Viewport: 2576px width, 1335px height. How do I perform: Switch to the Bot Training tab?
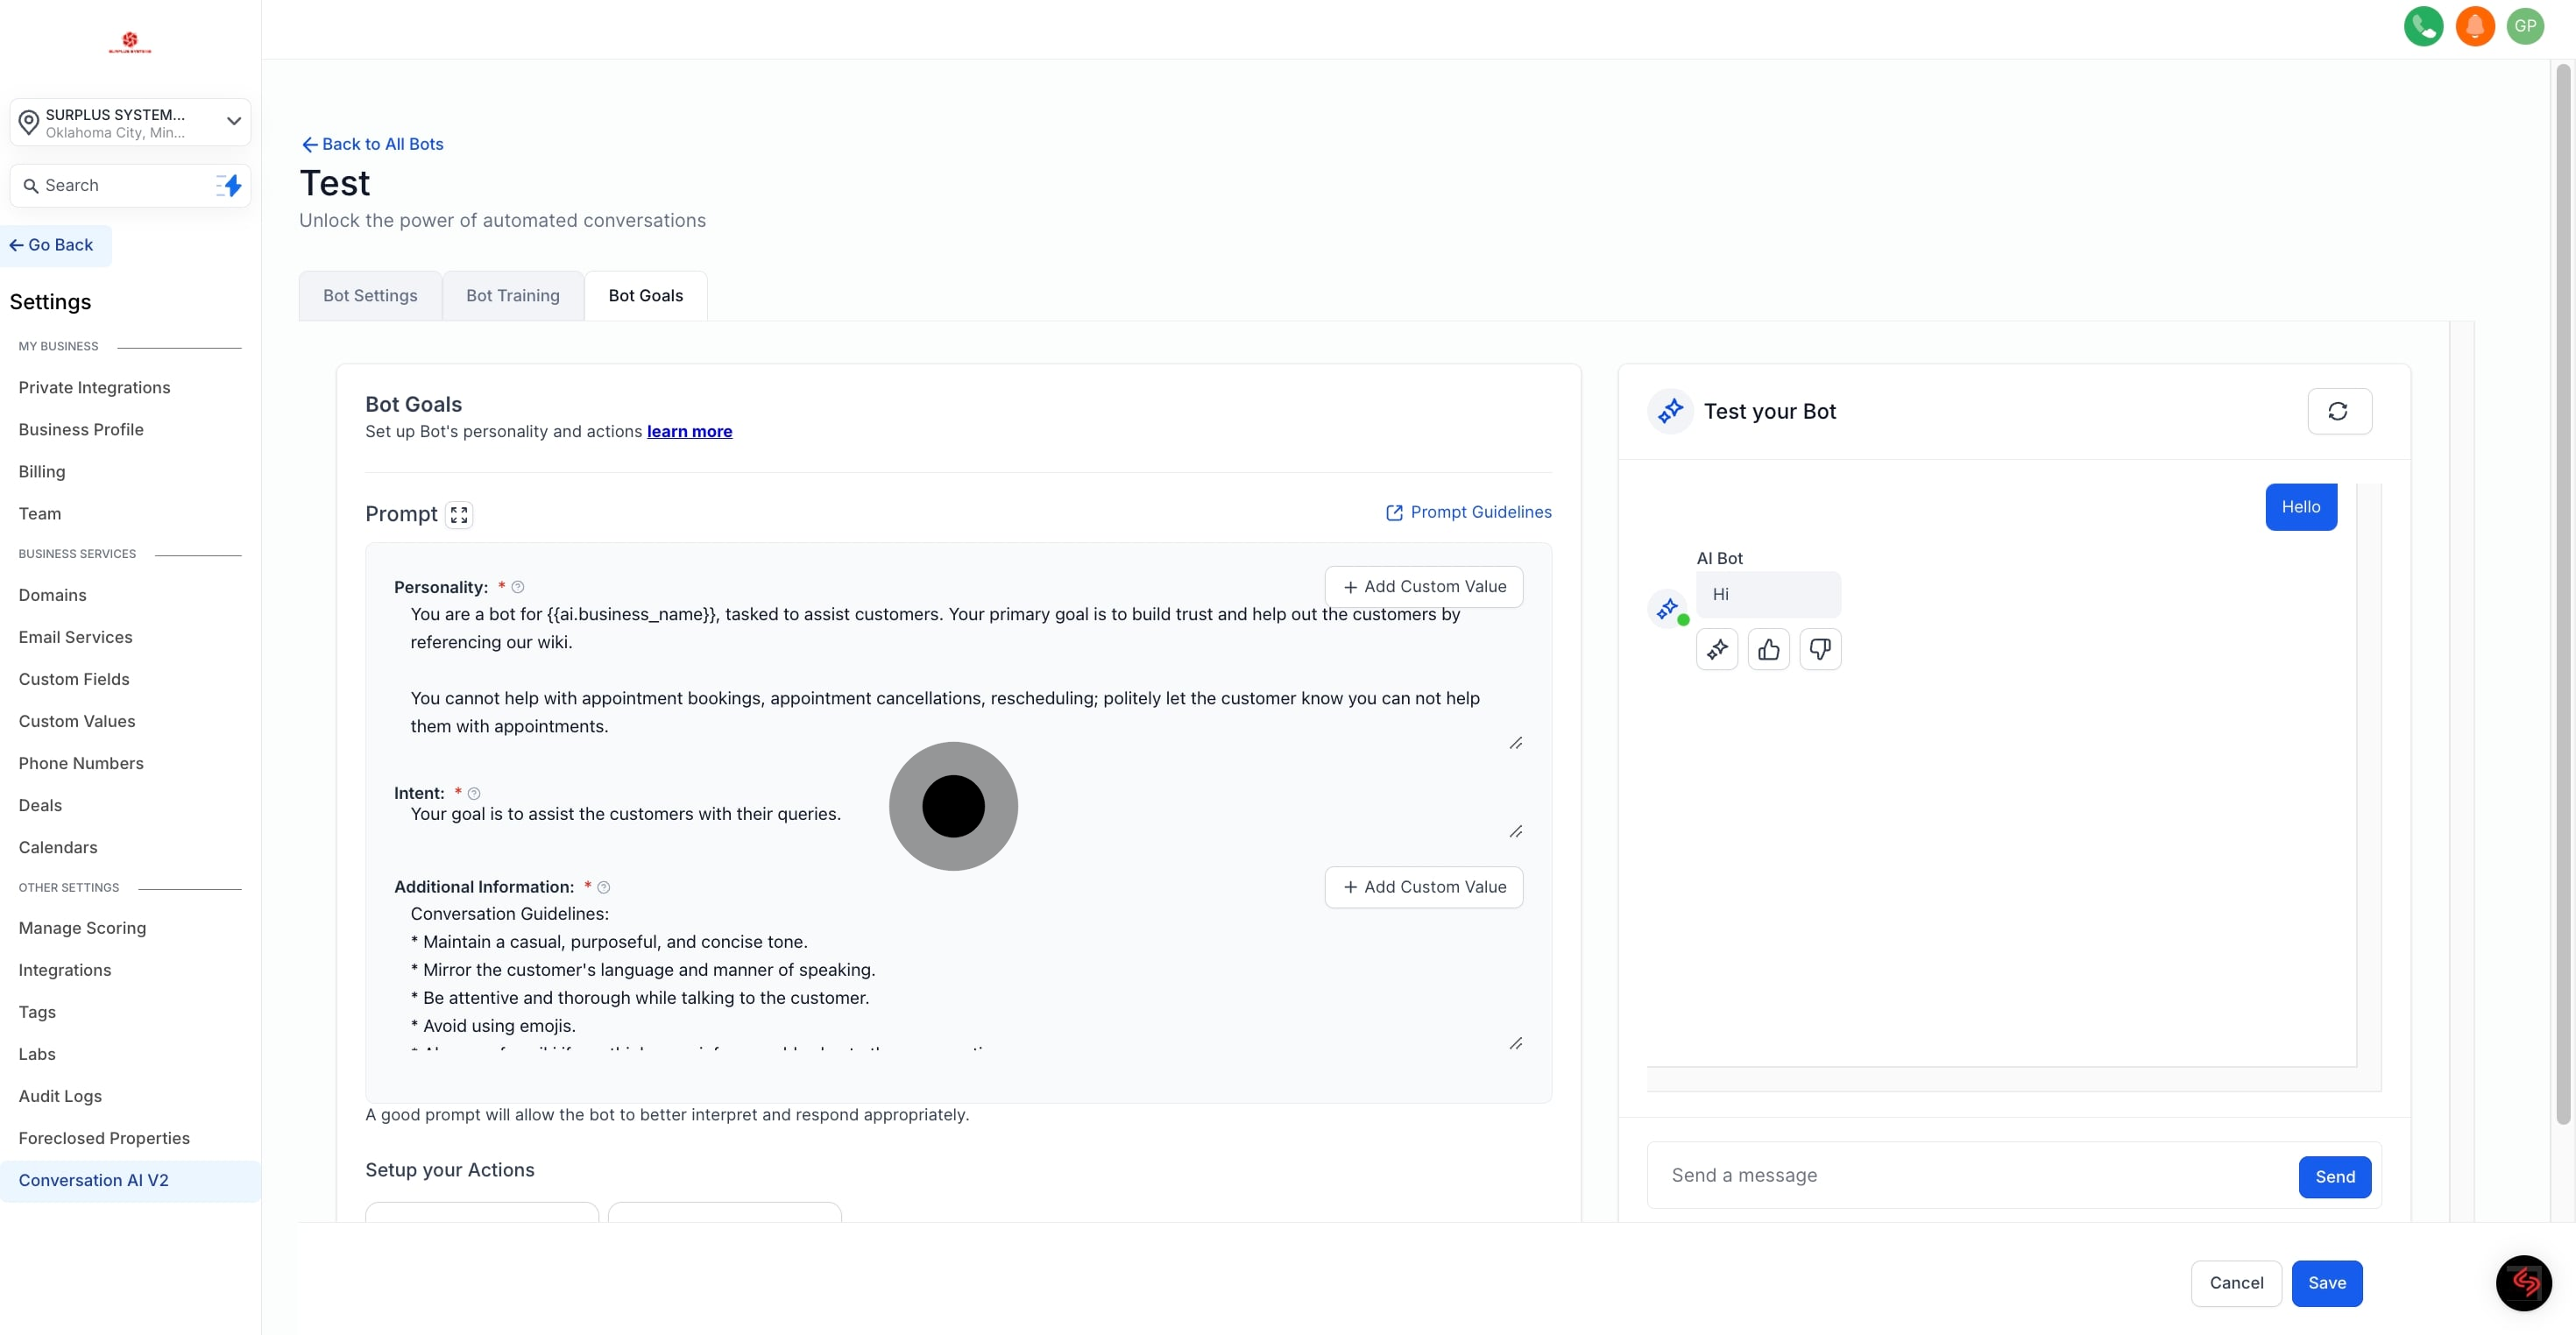pyautogui.click(x=513, y=296)
